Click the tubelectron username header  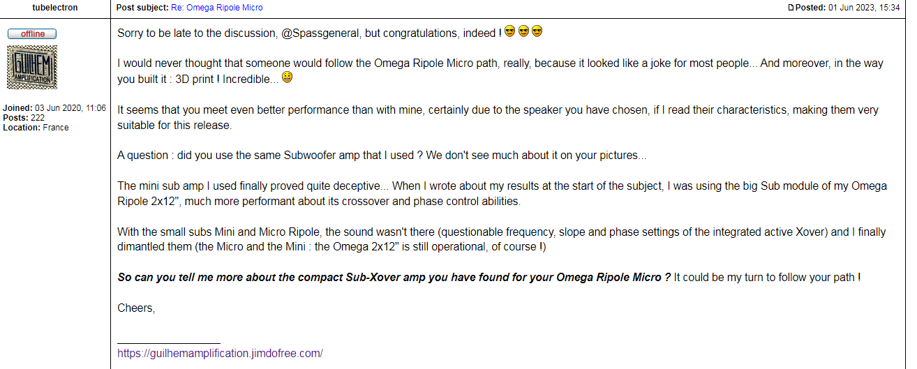pos(55,8)
